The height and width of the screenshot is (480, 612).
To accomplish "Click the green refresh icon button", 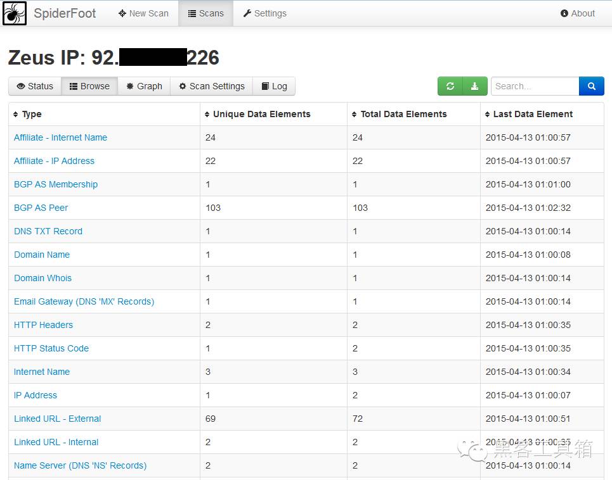I will click(450, 86).
